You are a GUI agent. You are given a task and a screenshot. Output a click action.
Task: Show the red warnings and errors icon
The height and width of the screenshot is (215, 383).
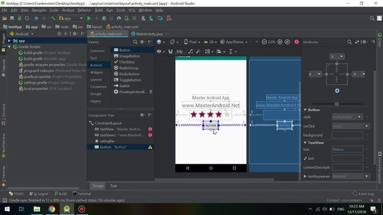coord(296,42)
